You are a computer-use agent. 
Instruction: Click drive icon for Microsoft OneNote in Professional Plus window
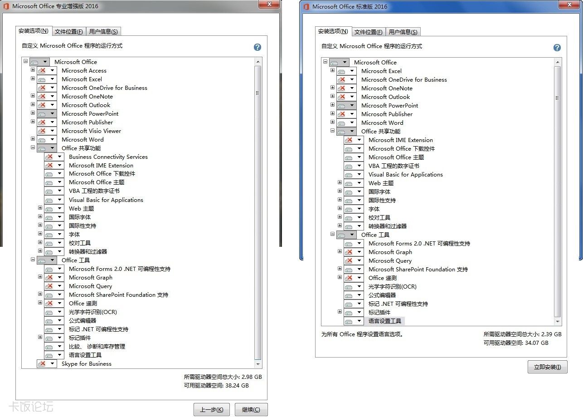(42, 96)
